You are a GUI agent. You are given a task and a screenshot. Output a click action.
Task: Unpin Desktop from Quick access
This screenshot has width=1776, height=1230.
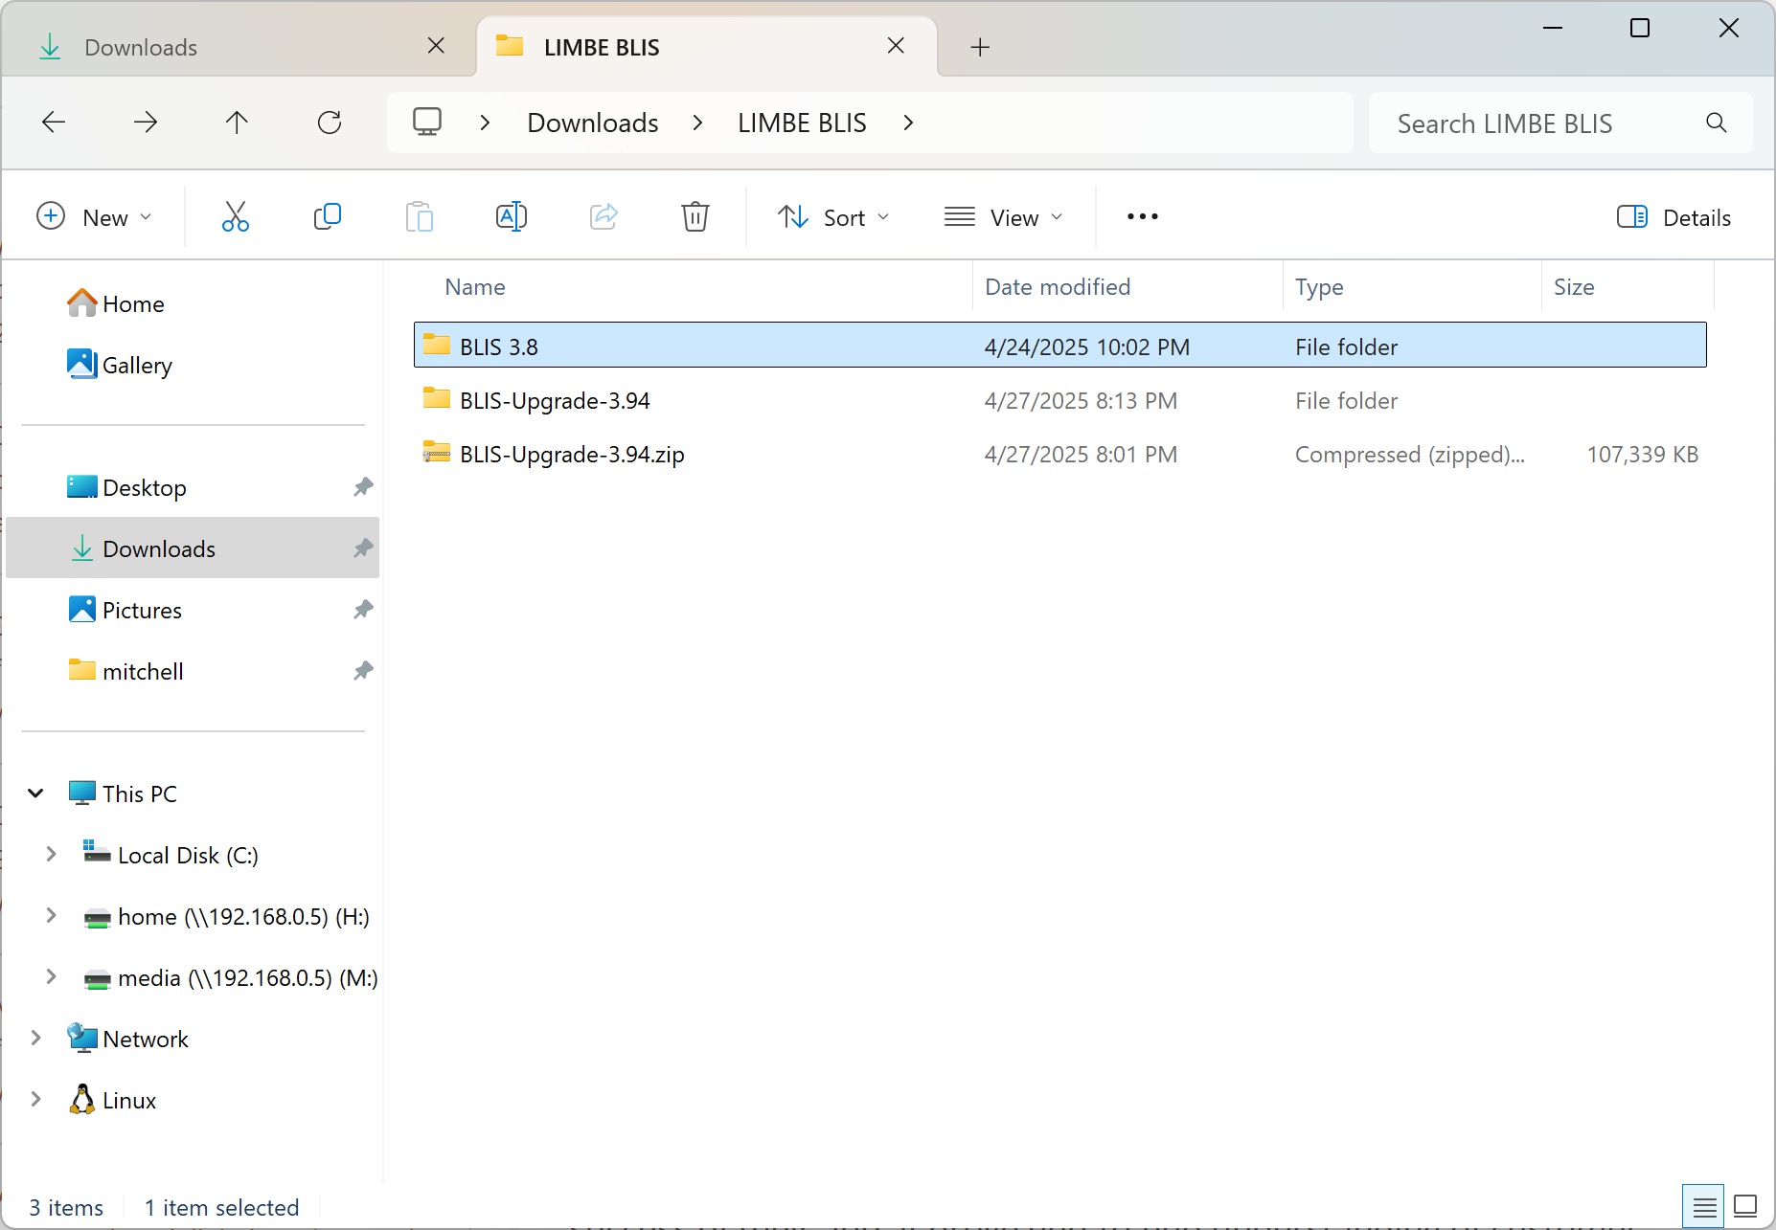(x=363, y=487)
